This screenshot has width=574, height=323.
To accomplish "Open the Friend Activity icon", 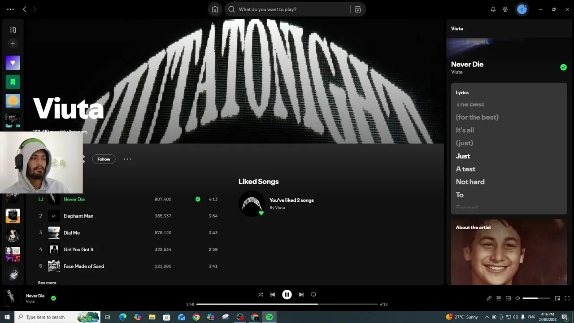I will (505, 9).
